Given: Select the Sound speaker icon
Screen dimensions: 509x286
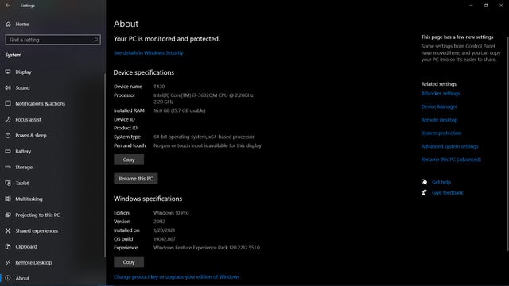Looking at the screenshot, I should click(x=8, y=87).
